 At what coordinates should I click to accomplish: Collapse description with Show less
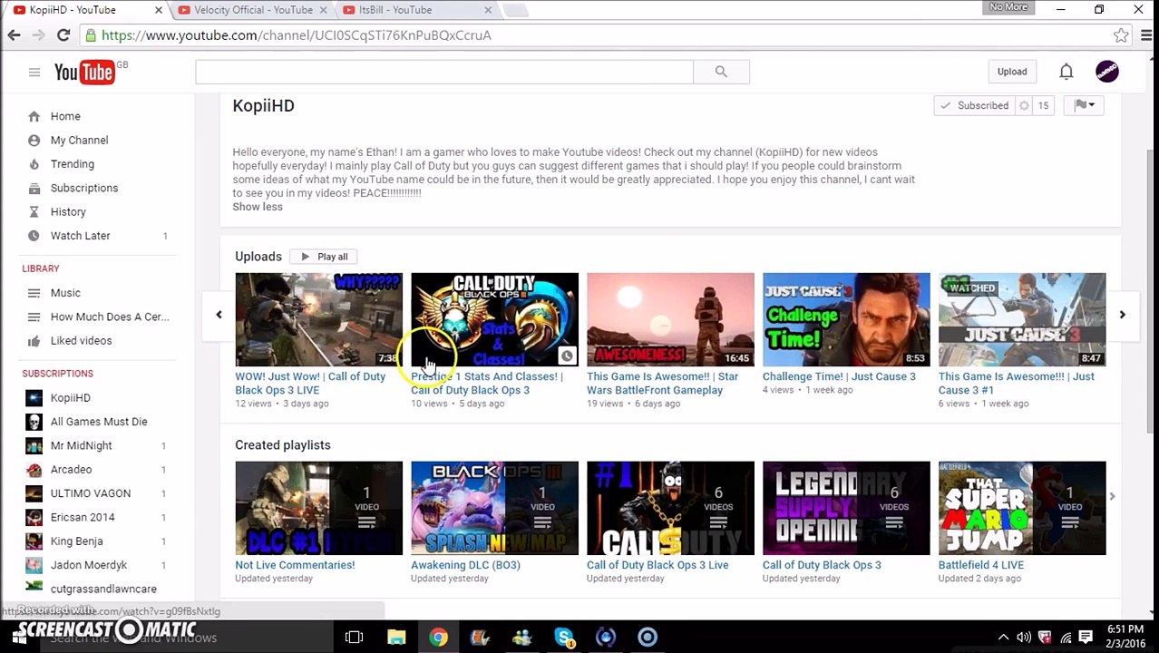(258, 207)
